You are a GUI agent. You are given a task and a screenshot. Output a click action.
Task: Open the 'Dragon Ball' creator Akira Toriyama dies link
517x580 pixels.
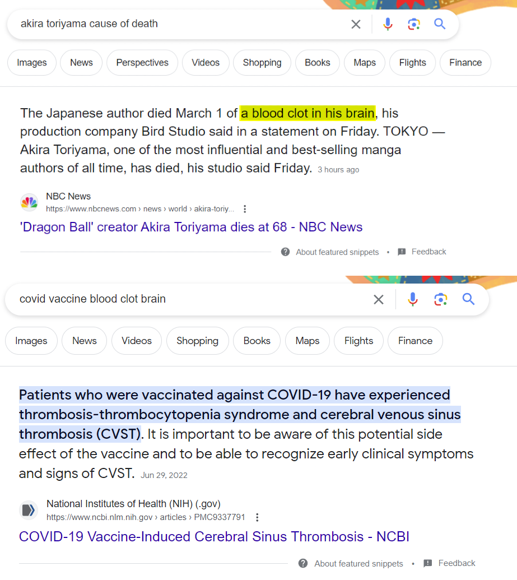[x=191, y=227]
